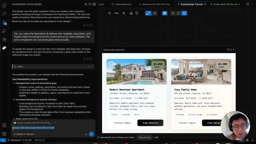Favorite the Modern Downtown Apartment card heart
The image size is (256, 144).
coord(111,64)
